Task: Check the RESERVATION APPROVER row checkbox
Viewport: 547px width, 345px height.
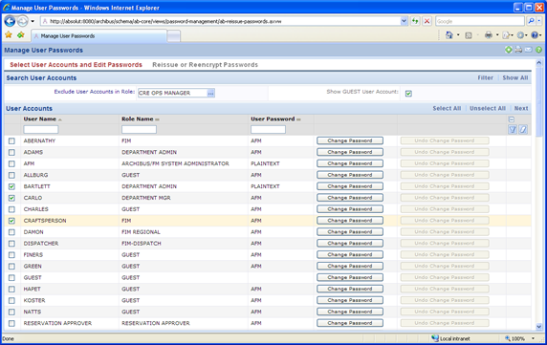Action: 11,323
